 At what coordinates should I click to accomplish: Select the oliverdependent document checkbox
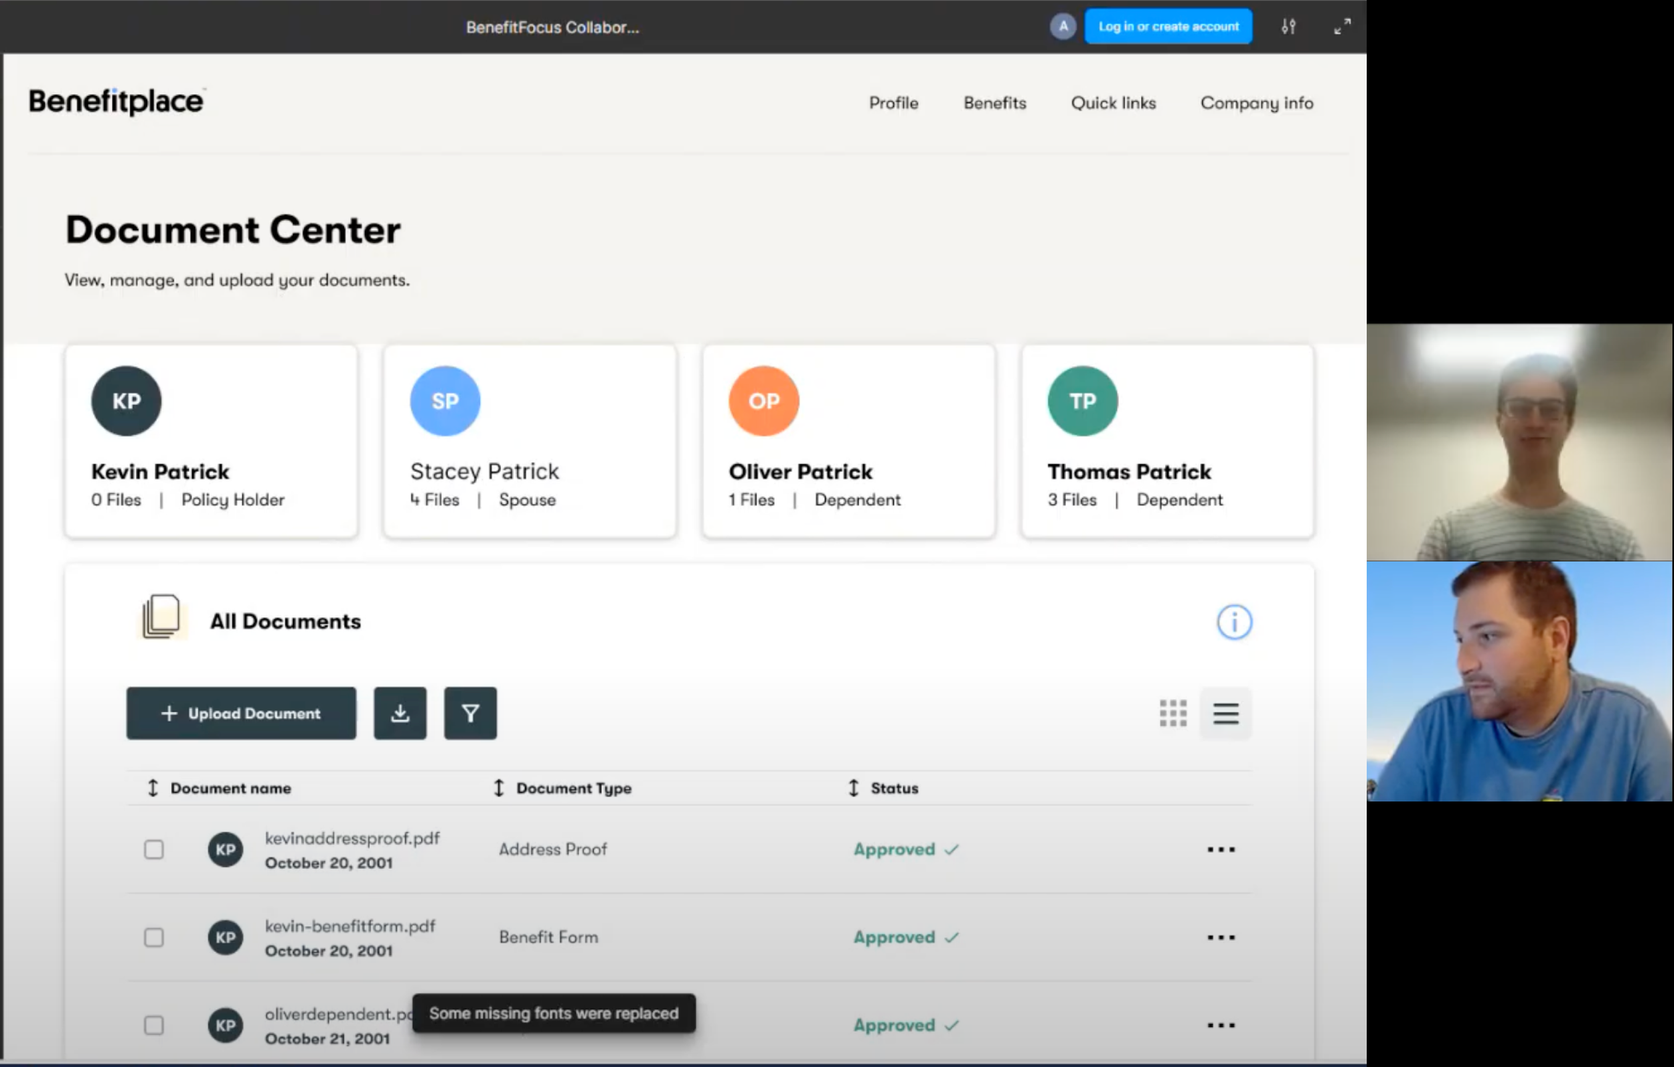pos(153,1025)
